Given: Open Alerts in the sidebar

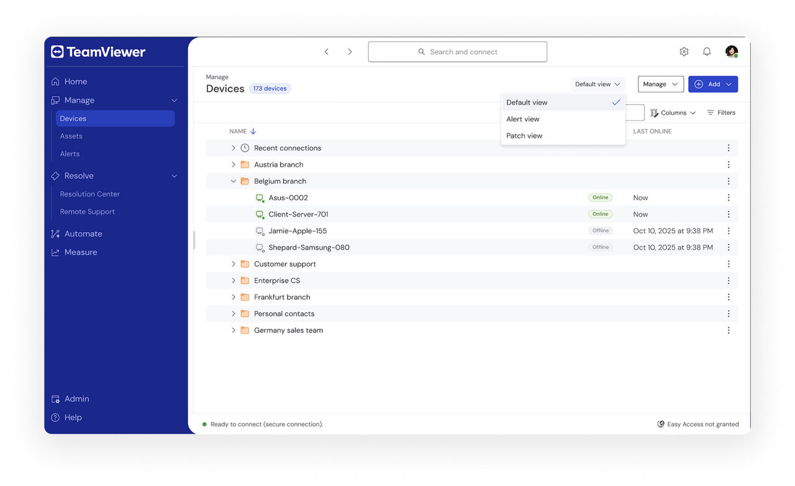Looking at the screenshot, I should [x=70, y=154].
